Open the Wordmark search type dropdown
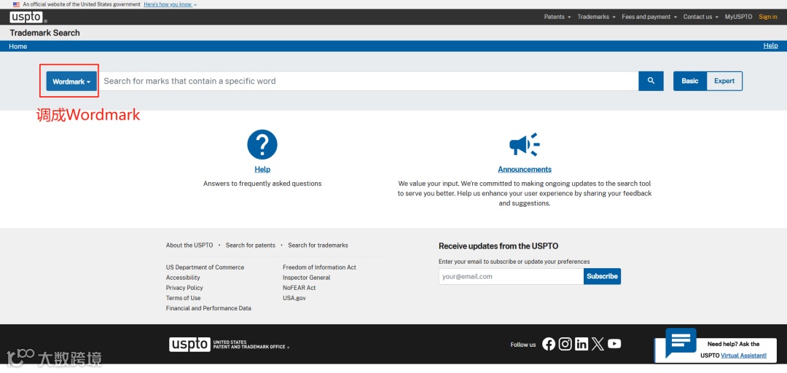Image resolution: width=787 pixels, height=373 pixels. (x=71, y=82)
